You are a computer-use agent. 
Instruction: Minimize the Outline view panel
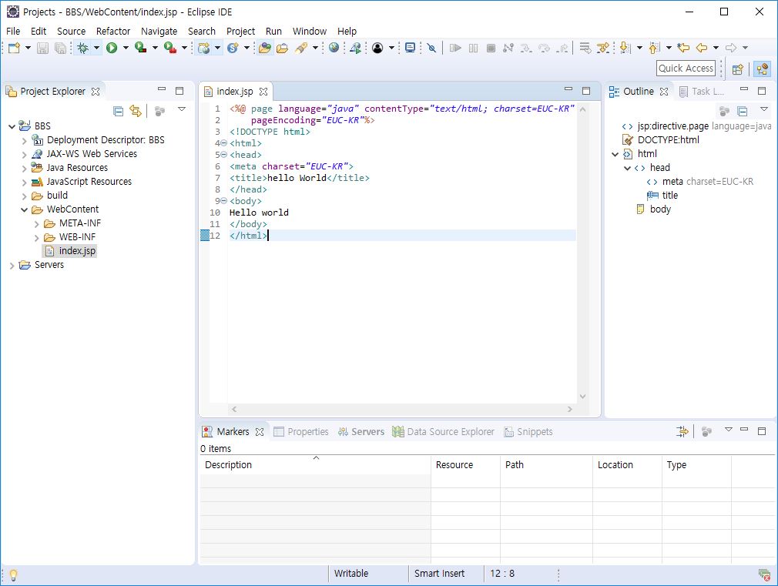click(744, 89)
